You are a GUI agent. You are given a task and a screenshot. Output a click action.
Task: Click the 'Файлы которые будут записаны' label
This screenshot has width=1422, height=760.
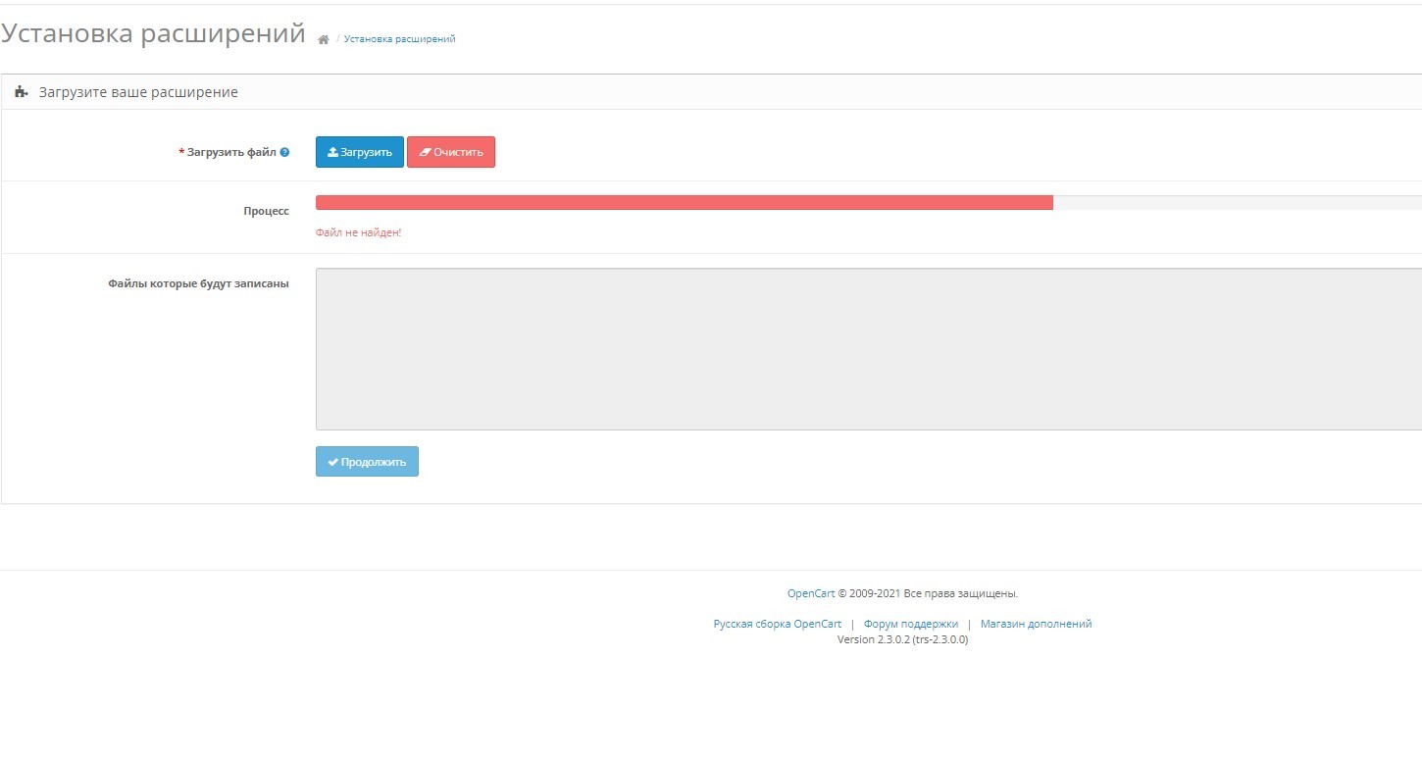[198, 283]
